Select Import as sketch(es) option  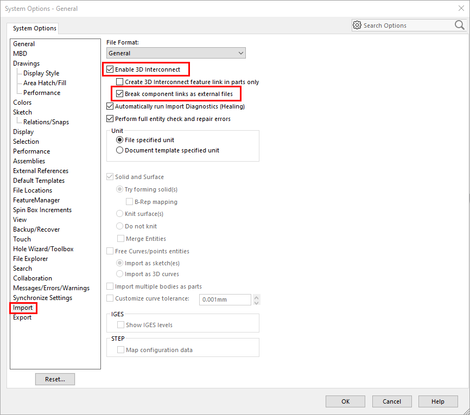point(119,263)
